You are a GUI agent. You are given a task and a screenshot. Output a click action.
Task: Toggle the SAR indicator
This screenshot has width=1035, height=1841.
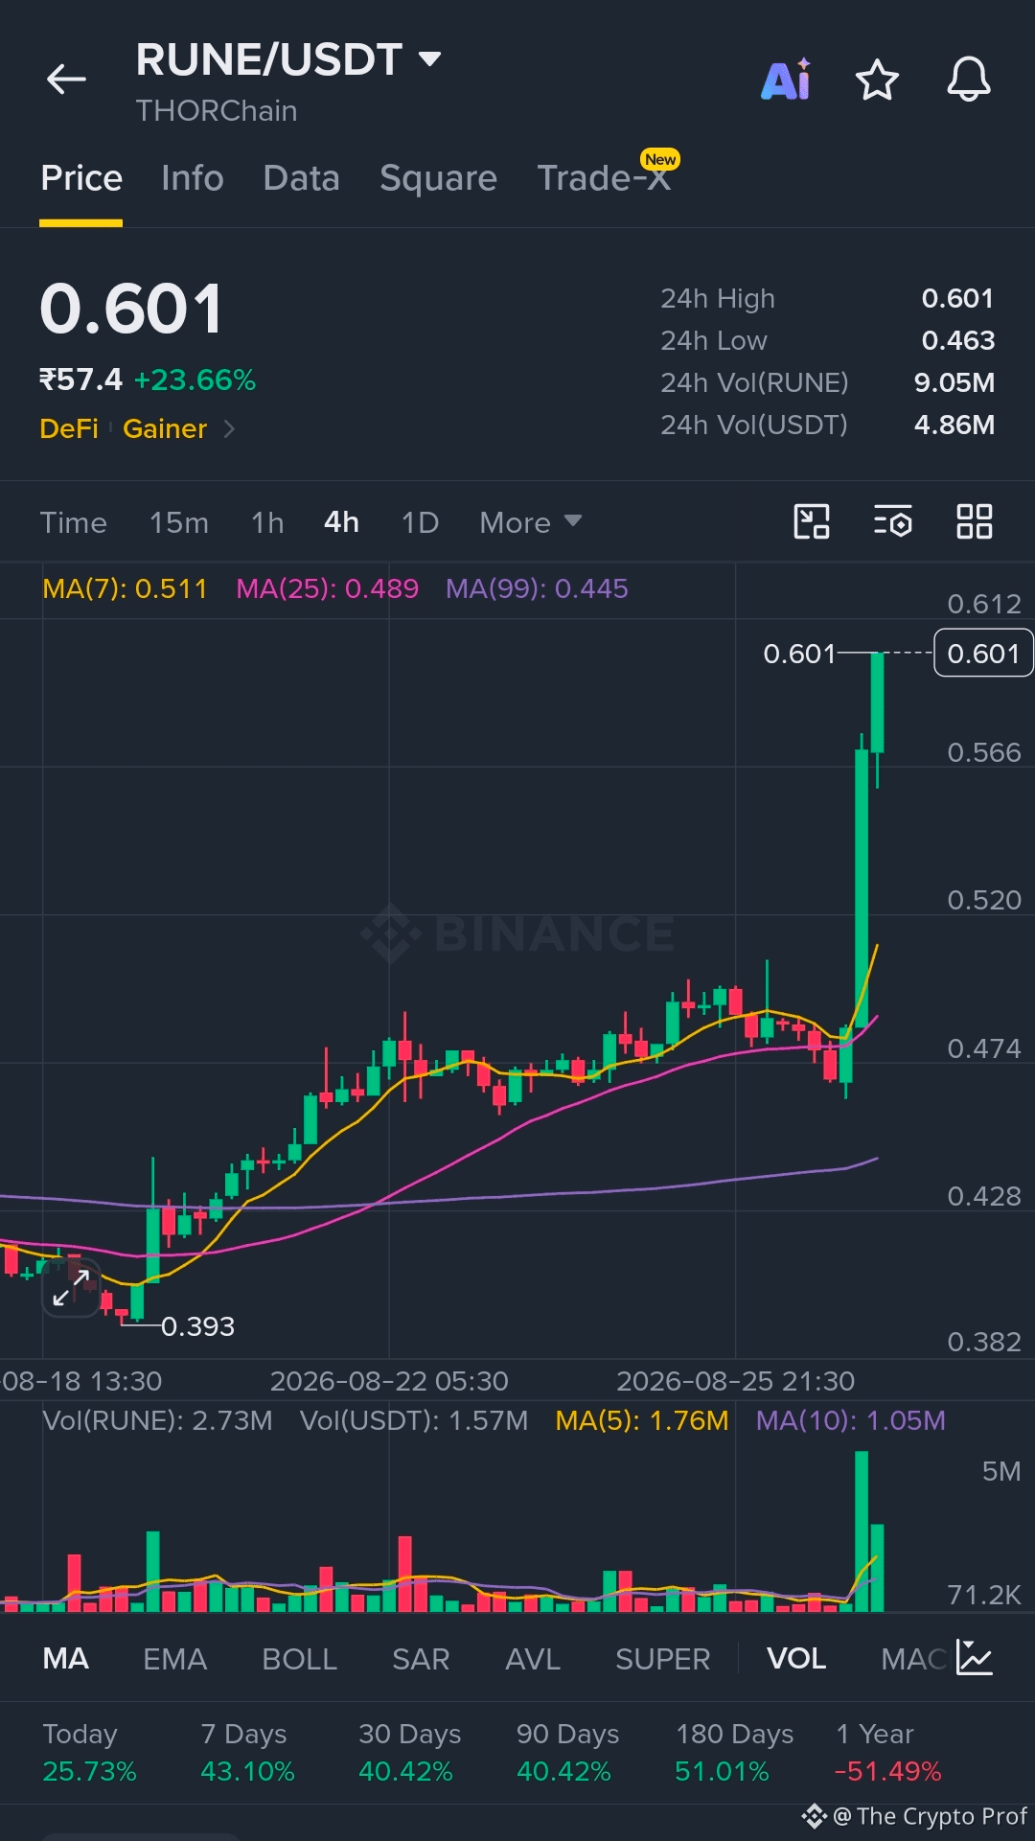coord(421,1658)
